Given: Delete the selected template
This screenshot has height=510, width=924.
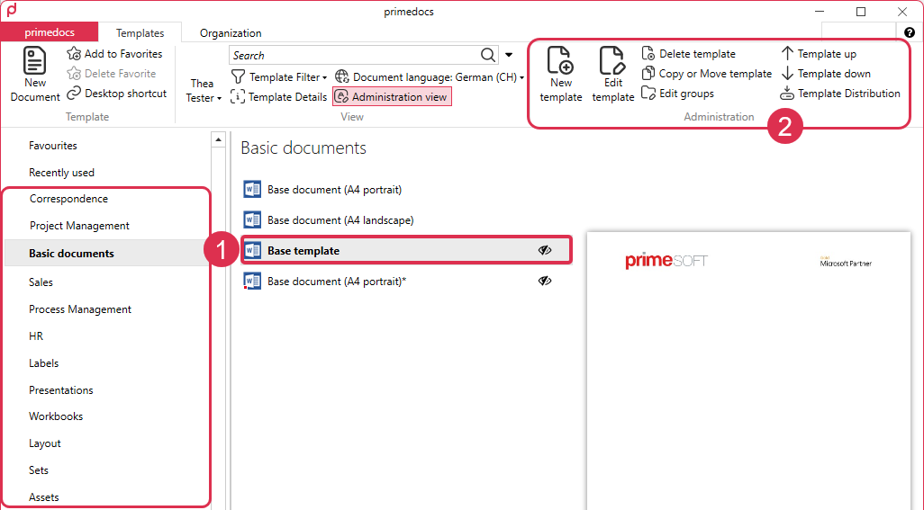Looking at the screenshot, I should pos(689,54).
